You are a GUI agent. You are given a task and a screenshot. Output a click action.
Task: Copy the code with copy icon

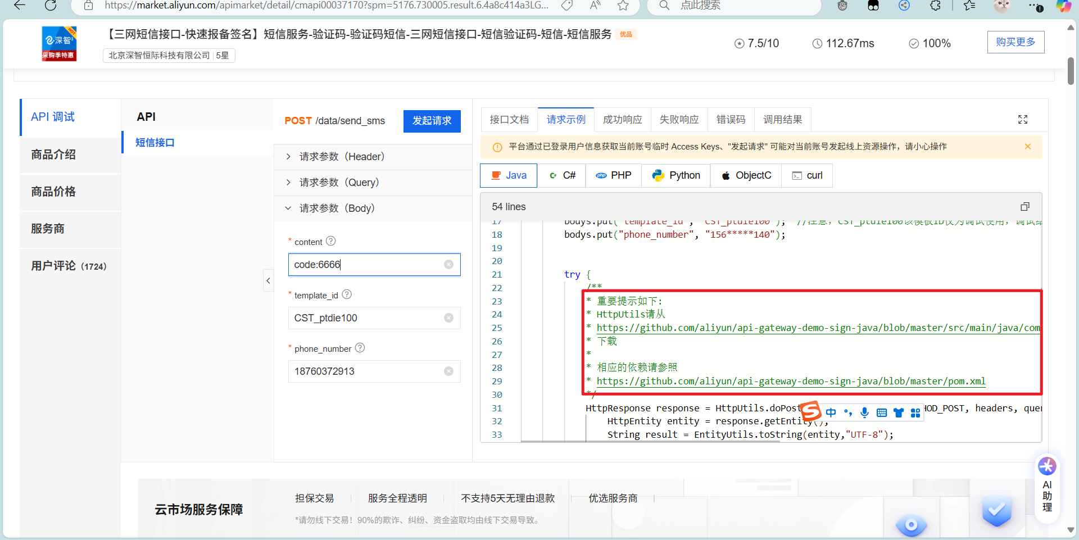point(1025,207)
